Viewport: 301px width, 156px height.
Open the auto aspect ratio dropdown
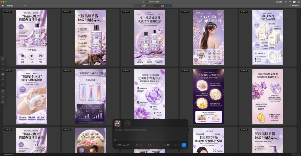coord(140,145)
